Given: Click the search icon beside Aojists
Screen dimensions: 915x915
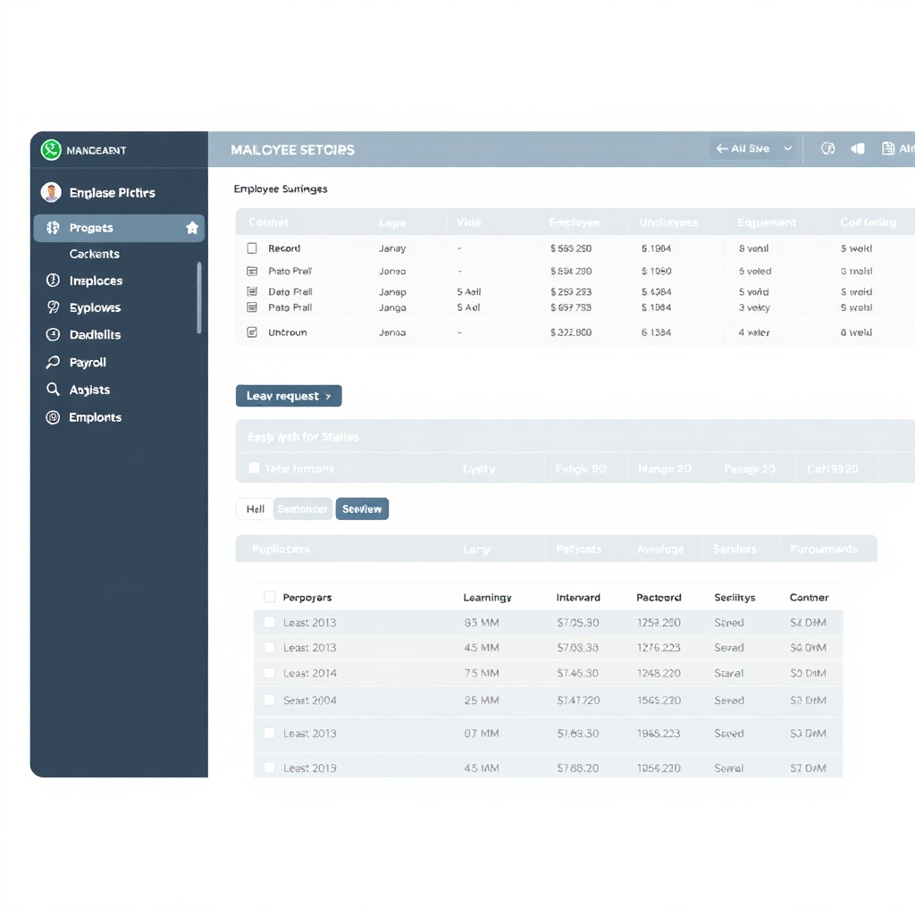Looking at the screenshot, I should [x=52, y=390].
